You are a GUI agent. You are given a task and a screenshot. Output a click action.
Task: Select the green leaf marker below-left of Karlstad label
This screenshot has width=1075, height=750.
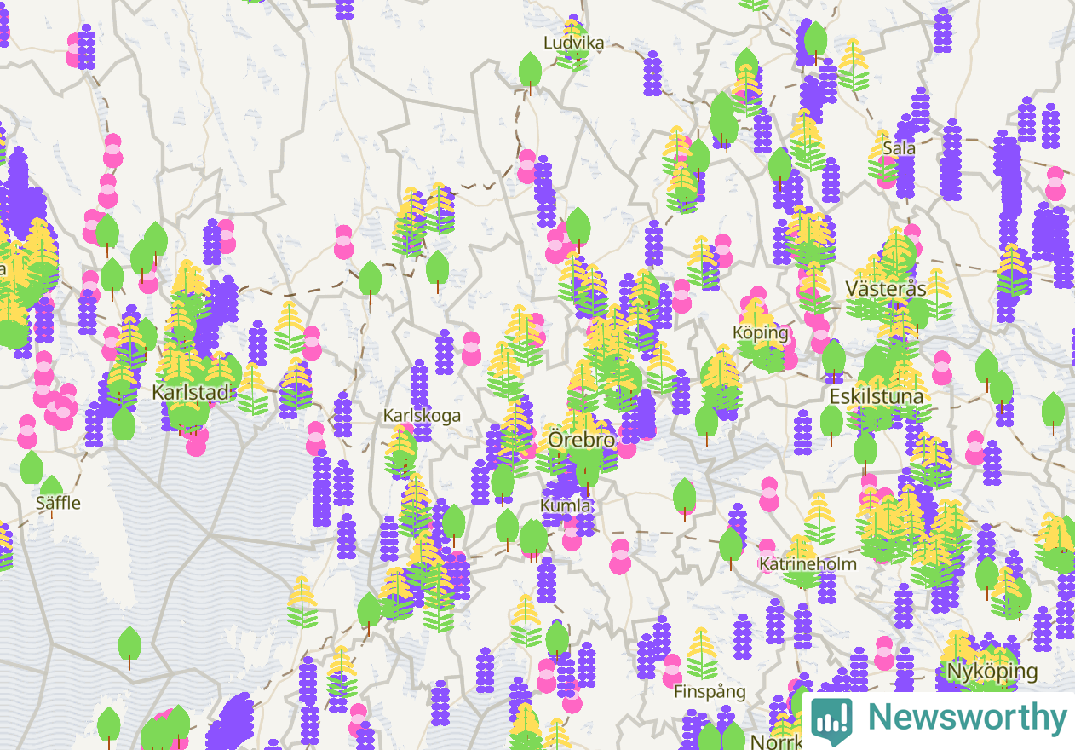click(124, 429)
